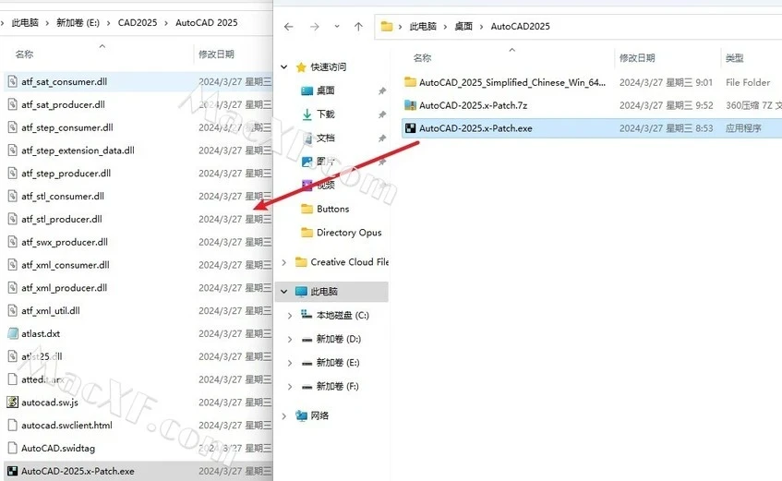Select atf_stl_consumer.dll file
The width and height of the screenshot is (782, 481).
63,196
